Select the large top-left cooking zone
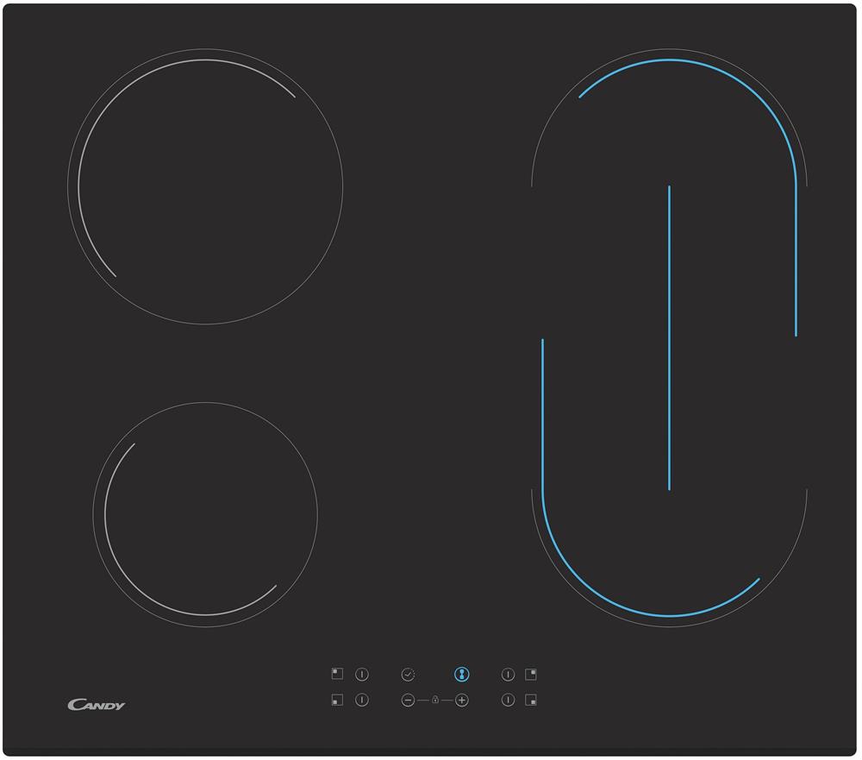Screen dimensions: 862x760 [205, 186]
